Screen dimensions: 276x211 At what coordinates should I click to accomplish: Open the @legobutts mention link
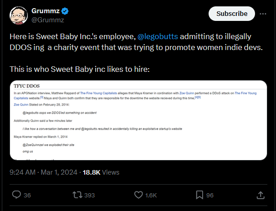(158, 36)
